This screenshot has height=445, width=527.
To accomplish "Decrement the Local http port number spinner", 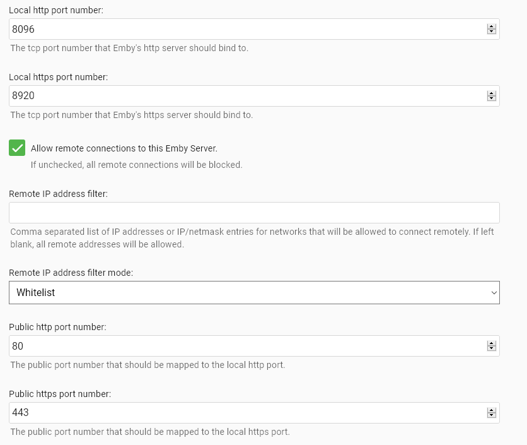I will click(x=492, y=32).
